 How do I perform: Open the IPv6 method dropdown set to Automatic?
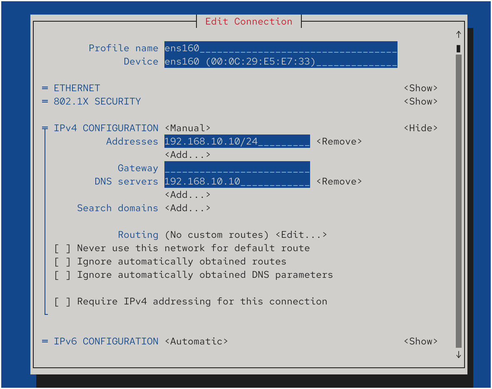[x=196, y=342]
